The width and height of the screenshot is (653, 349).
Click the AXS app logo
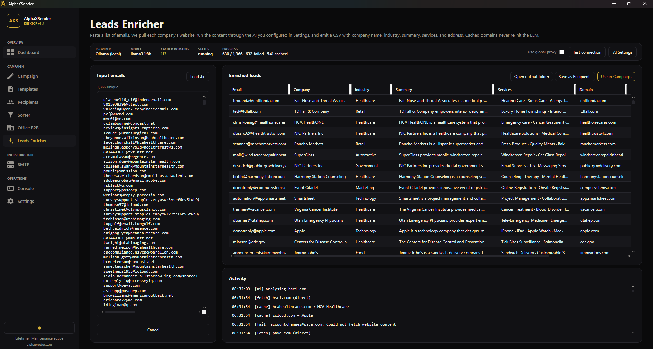click(14, 21)
